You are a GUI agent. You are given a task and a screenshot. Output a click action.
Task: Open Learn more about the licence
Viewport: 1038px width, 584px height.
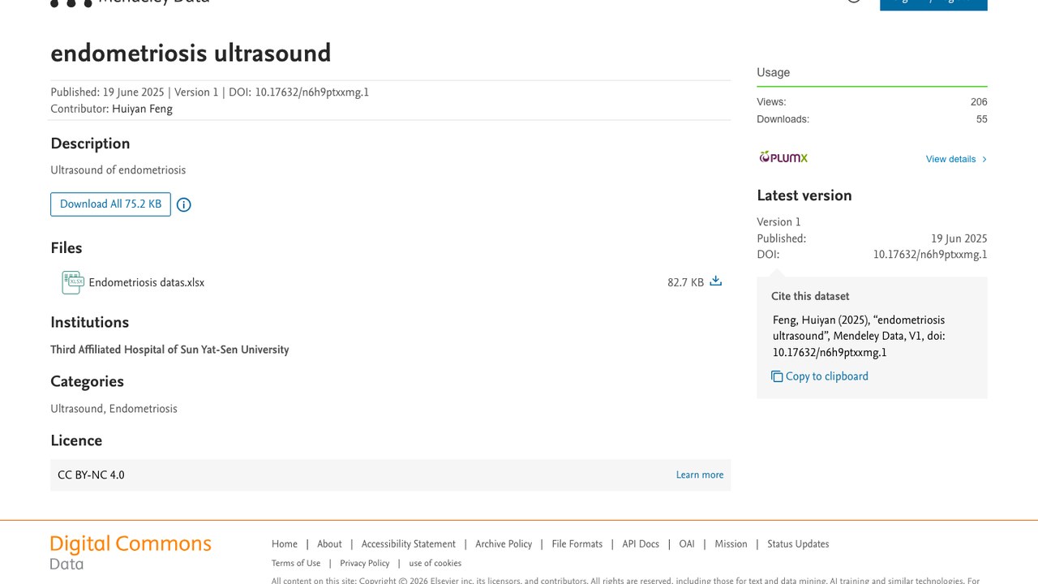(x=700, y=475)
